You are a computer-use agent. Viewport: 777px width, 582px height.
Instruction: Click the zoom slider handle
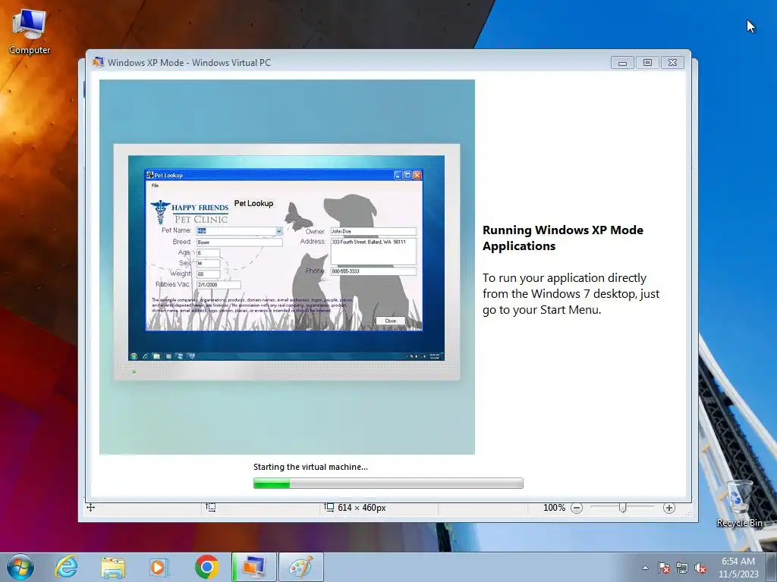[x=622, y=508]
